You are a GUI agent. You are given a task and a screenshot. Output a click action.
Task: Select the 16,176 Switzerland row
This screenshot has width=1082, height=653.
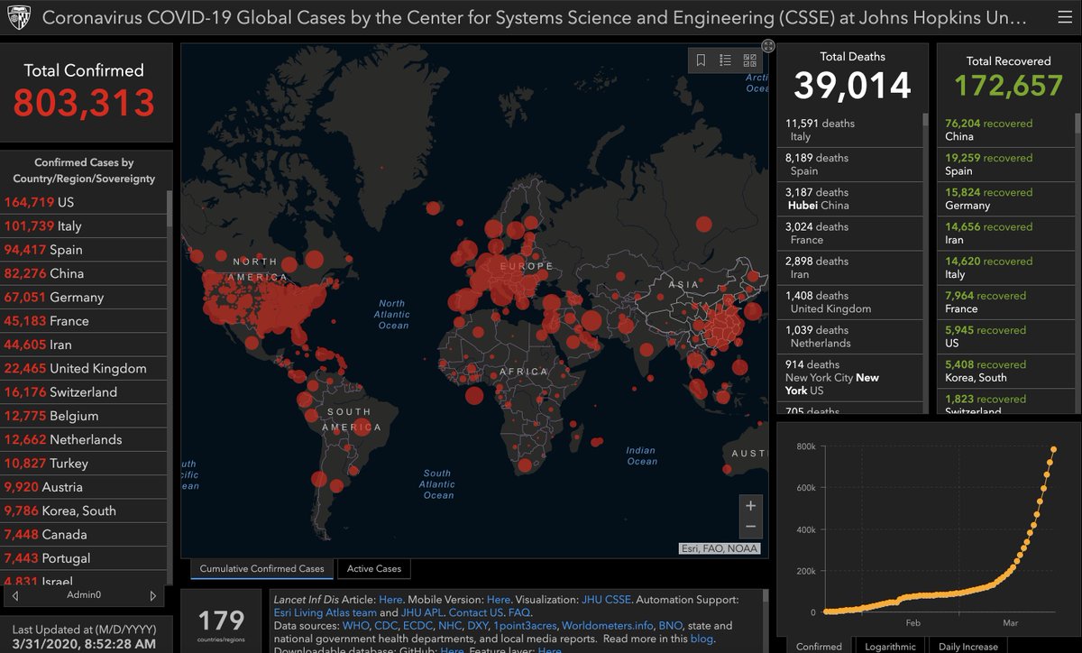point(83,392)
